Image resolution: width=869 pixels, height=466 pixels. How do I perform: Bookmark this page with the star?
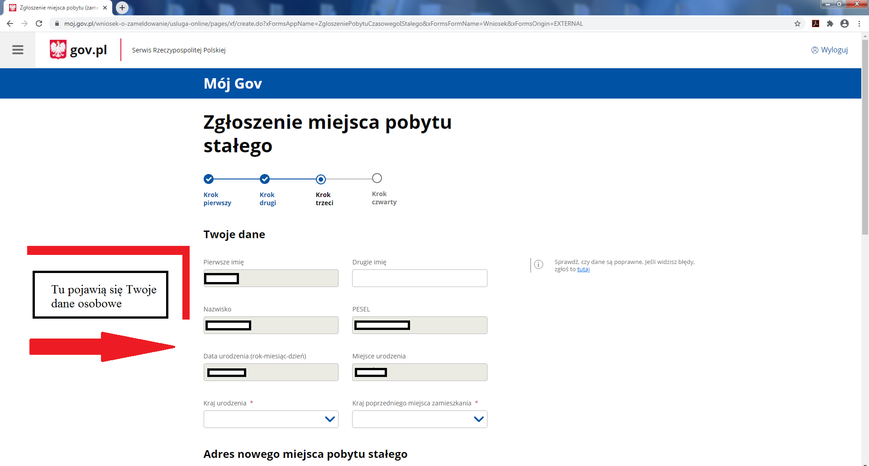797,24
